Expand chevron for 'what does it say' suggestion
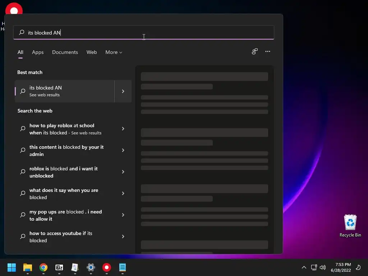The height and width of the screenshot is (276, 368). point(123,193)
